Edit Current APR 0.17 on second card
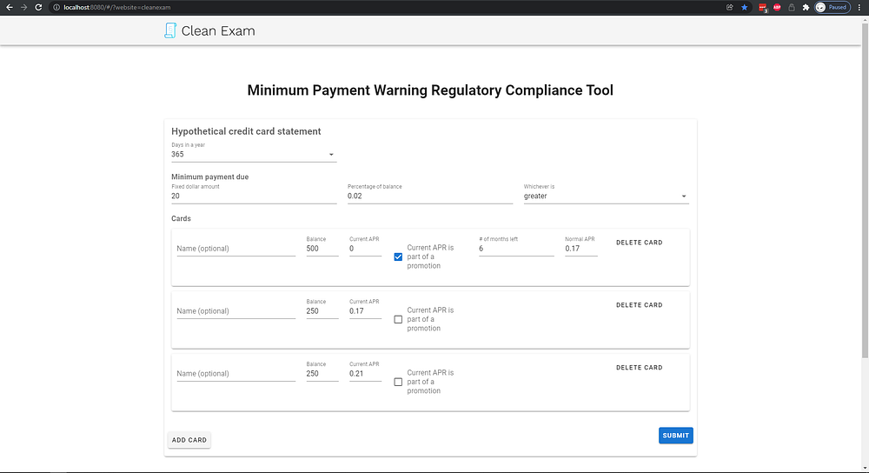This screenshot has width=869, height=473. (x=365, y=311)
